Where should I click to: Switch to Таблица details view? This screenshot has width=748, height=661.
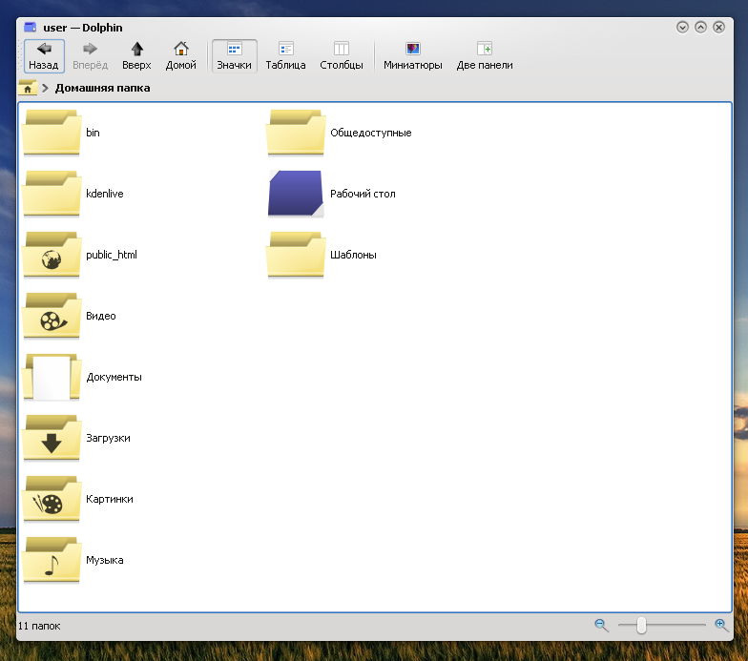[286, 56]
